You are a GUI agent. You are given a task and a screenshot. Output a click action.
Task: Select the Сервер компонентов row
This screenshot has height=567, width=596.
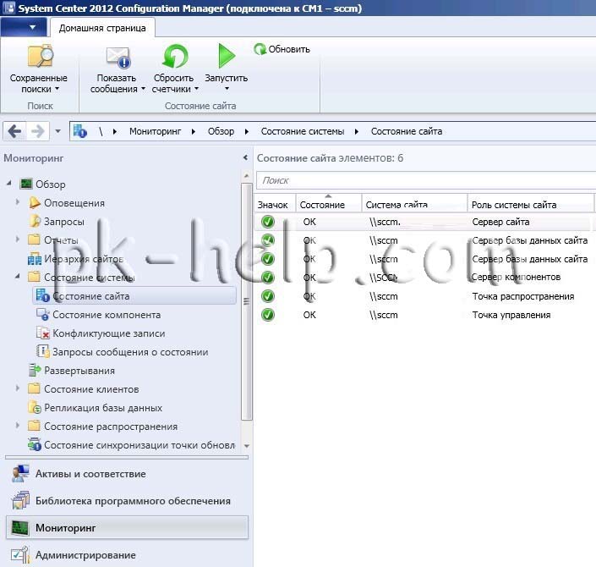click(x=423, y=278)
